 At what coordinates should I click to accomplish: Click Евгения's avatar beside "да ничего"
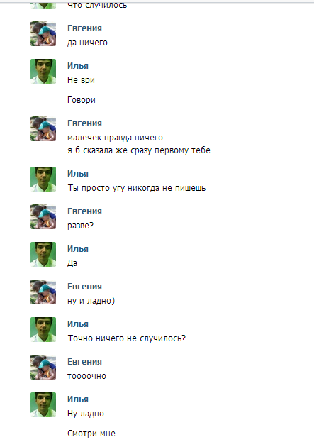point(43,33)
